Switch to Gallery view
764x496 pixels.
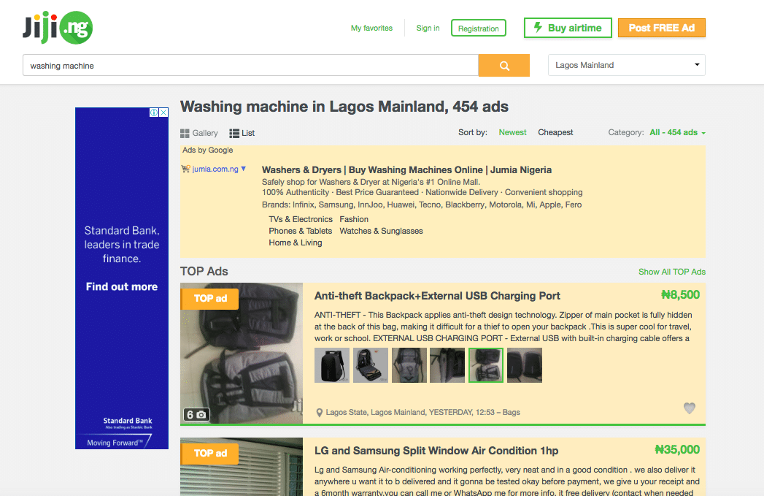[198, 133]
